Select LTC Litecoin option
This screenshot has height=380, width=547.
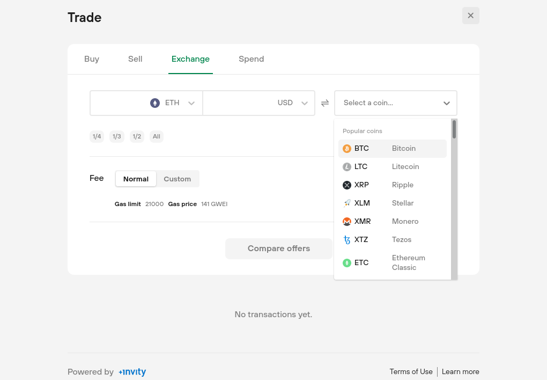coord(393,167)
